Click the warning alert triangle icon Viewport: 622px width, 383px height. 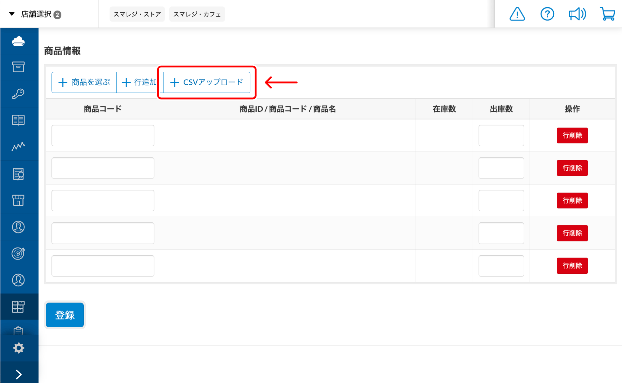(x=517, y=14)
